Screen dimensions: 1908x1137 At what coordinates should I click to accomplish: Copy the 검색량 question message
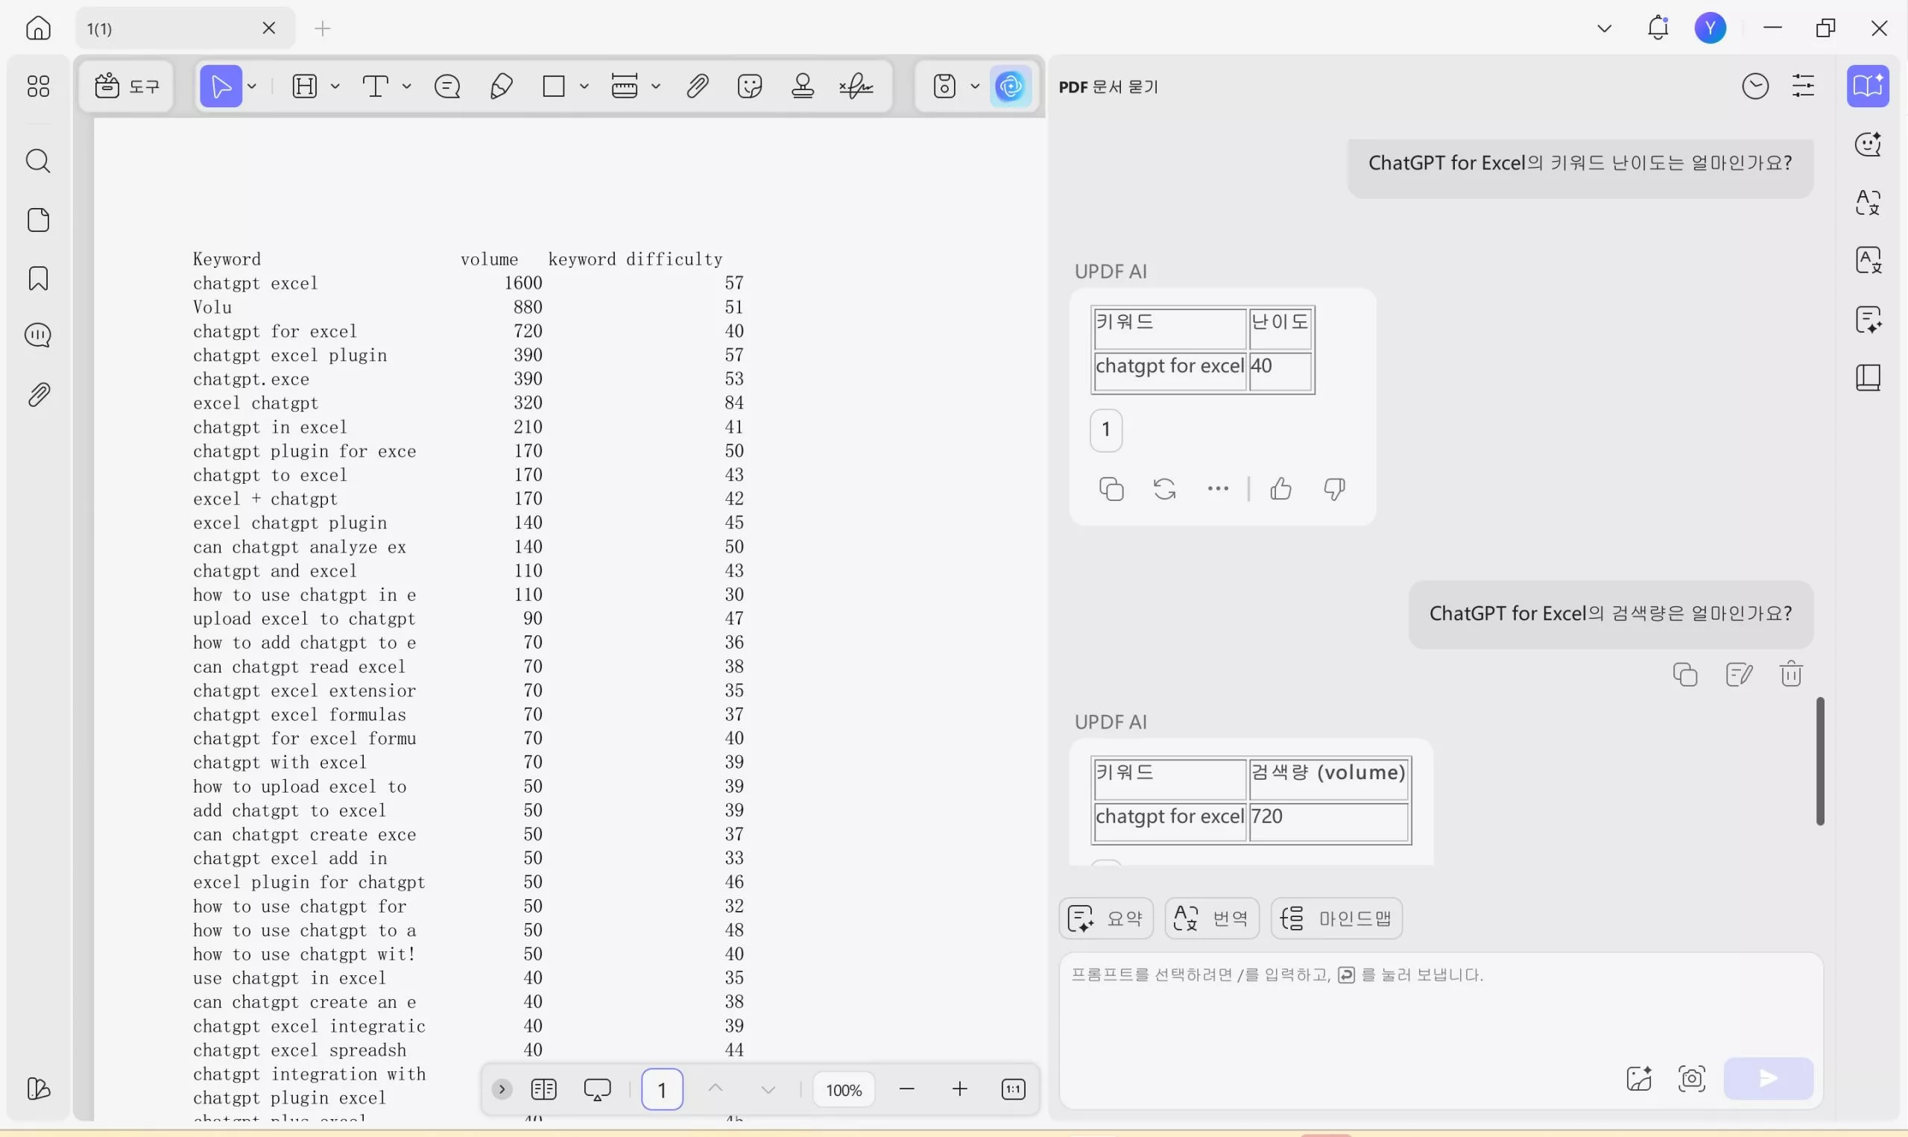(x=1685, y=674)
